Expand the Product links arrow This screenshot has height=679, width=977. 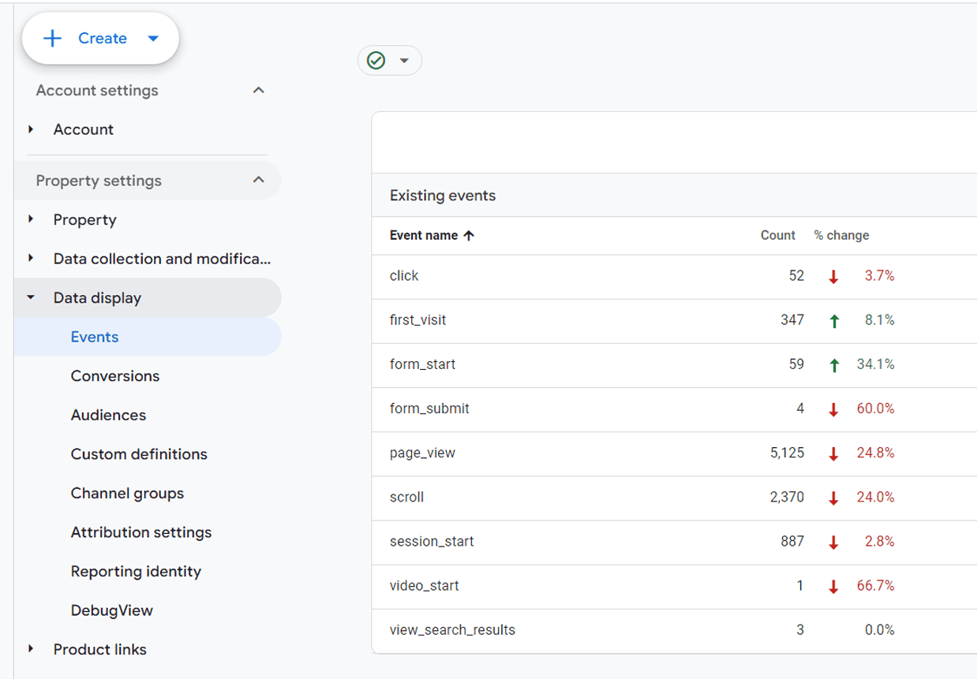(31, 649)
